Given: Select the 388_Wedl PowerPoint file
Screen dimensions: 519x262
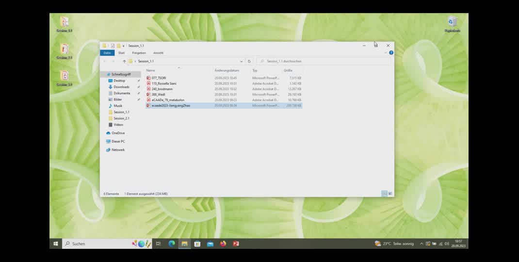Looking at the screenshot, I should point(158,95).
